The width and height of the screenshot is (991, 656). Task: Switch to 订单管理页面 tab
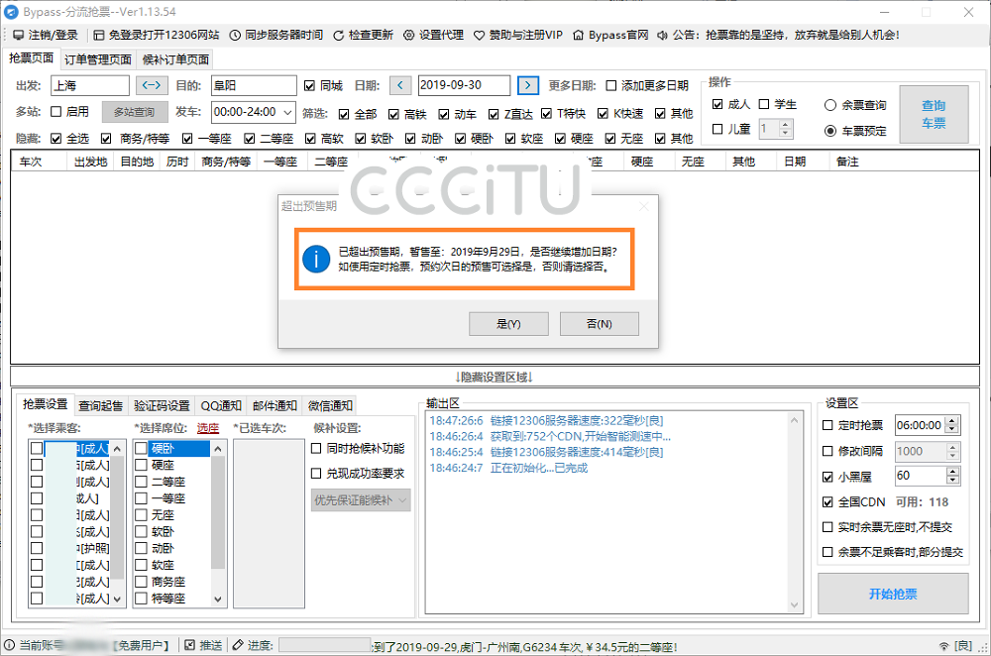[x=98, y=59]
